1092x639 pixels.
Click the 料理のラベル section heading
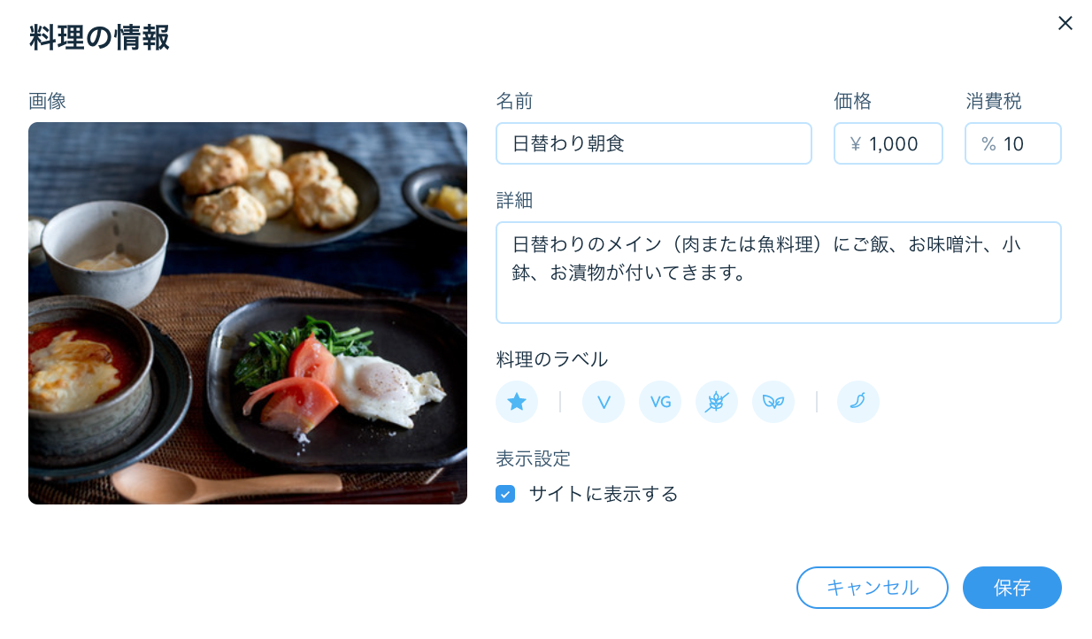[552, 359]
